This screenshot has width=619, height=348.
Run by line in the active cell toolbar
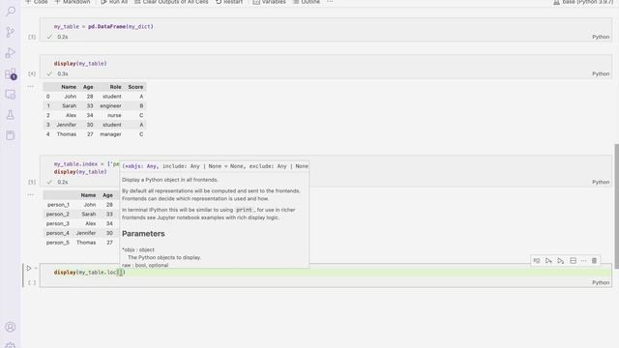tap(537, 261)
